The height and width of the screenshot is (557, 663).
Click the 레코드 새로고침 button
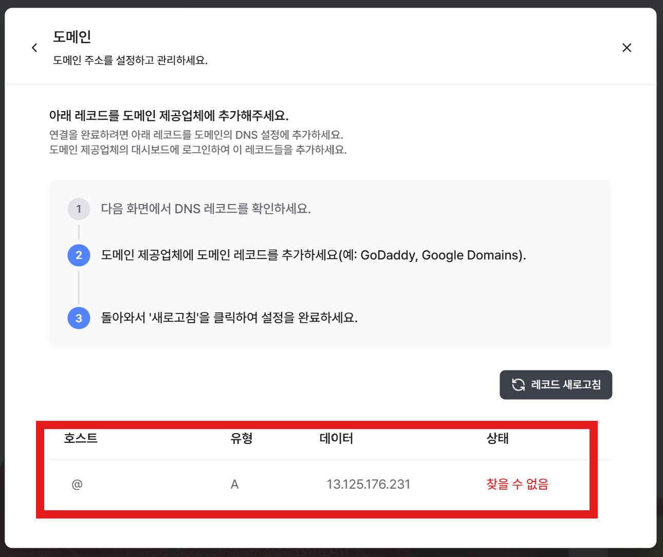556,384
